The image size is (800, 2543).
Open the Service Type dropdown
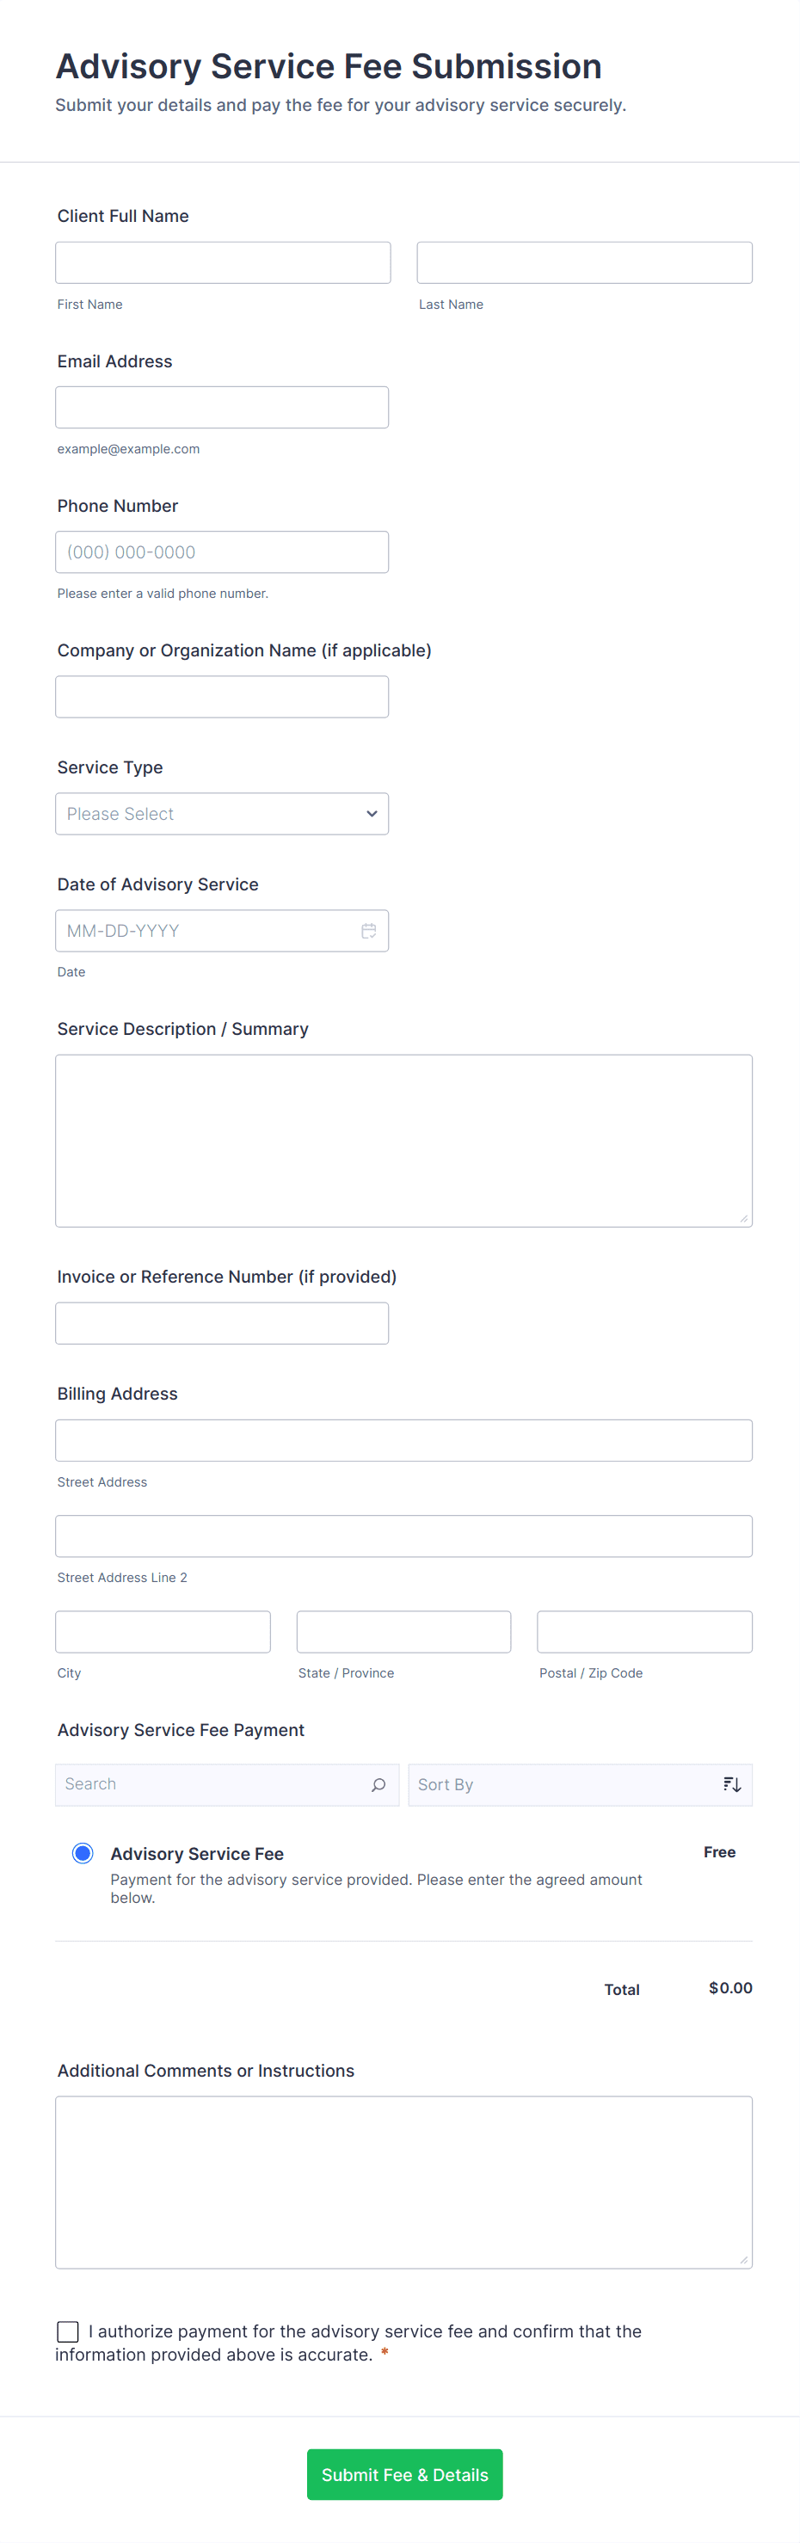click(x=222, y=815)
